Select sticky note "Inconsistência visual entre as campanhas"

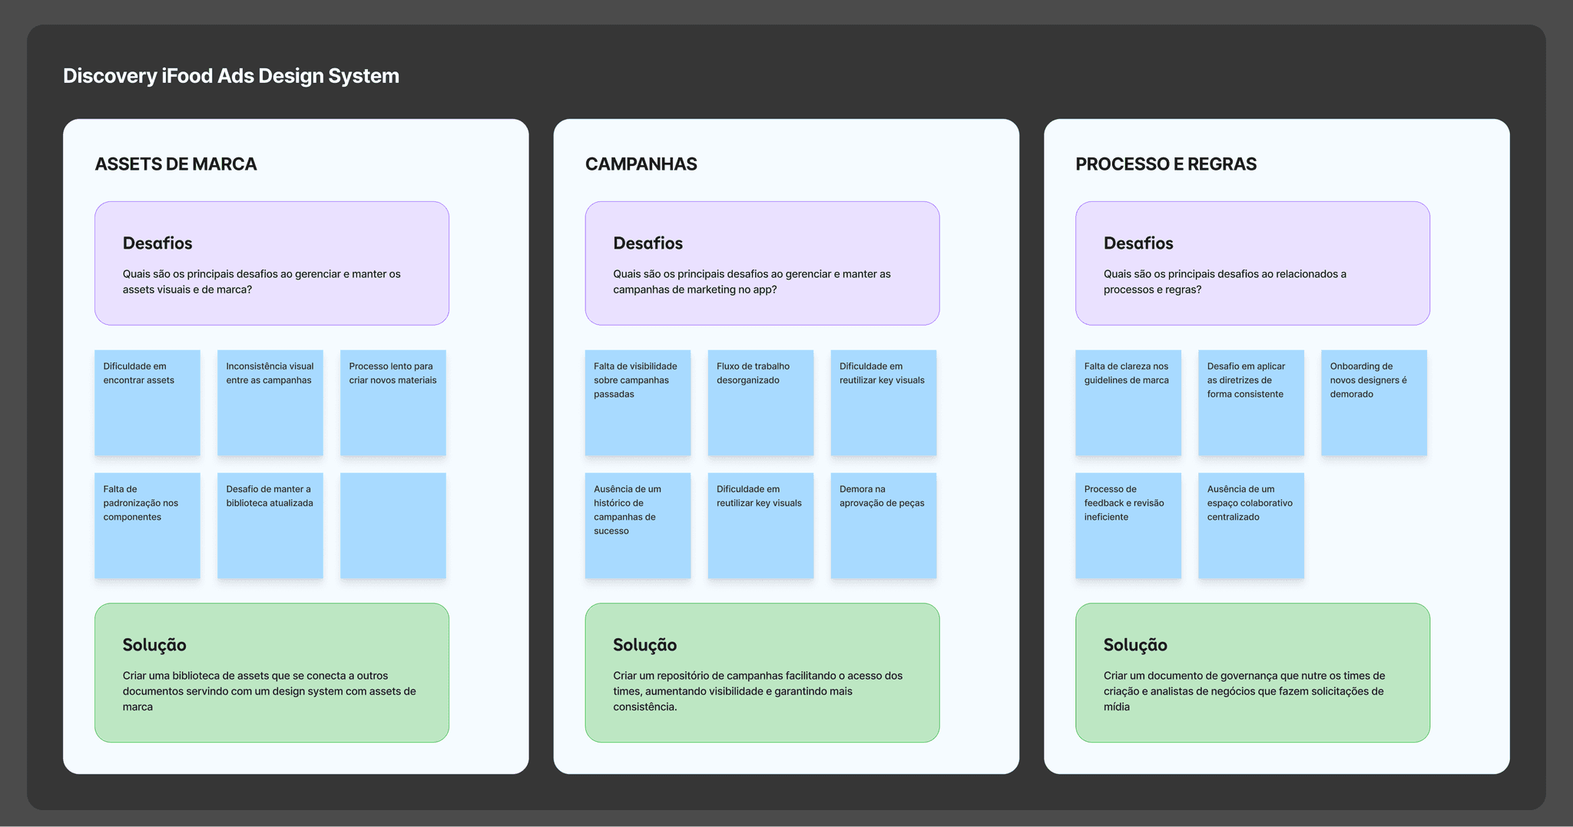pyautogui.click(x=270, y=403)
